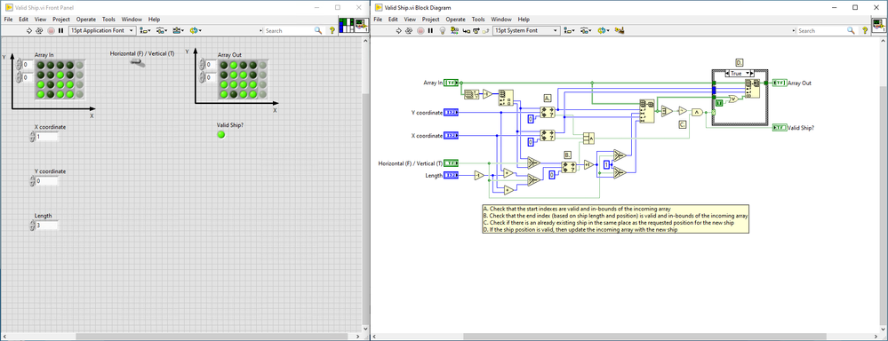Select the True constant in case structure
Viewport: 888px width, 341px height.
point(719,103)
